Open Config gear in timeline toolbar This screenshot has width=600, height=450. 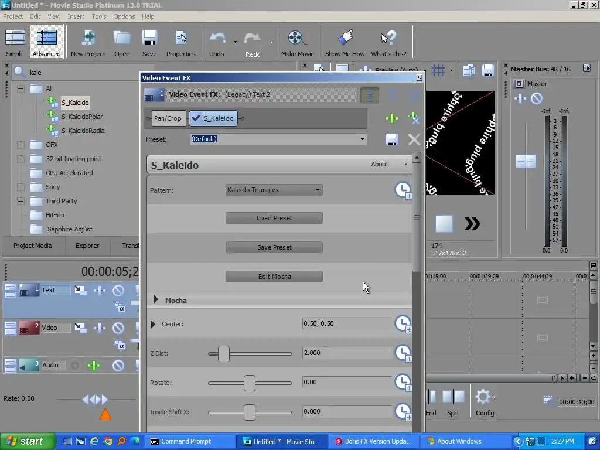pyautogui.click(x=485, y=402)
